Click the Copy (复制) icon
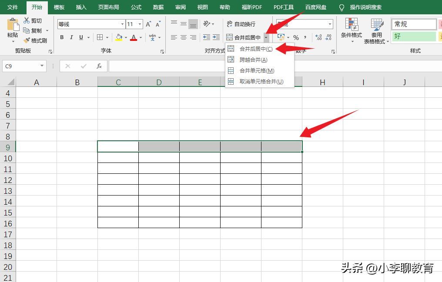This screenshot has width=442, height=282. tap(26, 30)
